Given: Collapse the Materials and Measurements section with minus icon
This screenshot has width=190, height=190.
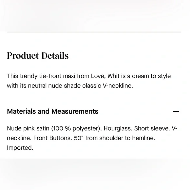Looking at the screenshot, I should click(x=176, y=111).
